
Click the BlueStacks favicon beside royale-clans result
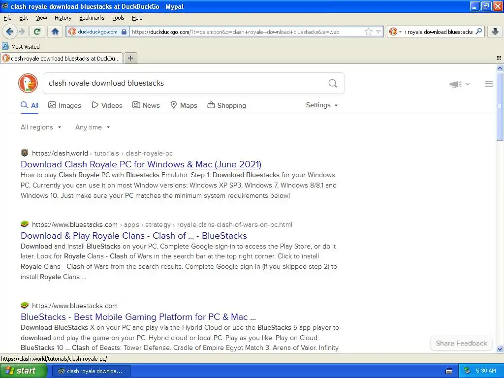click(x=25, y=224)
